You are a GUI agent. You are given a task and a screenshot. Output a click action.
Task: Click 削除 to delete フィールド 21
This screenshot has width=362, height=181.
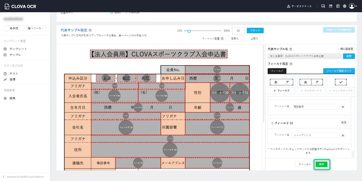[344, 123]
